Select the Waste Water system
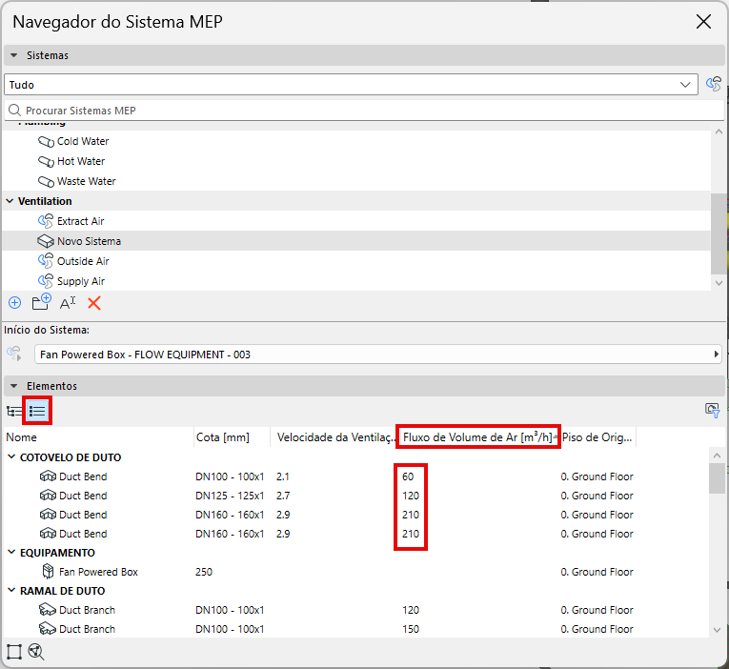The height and width of the screenshot is (669, 729). [356, 181]
